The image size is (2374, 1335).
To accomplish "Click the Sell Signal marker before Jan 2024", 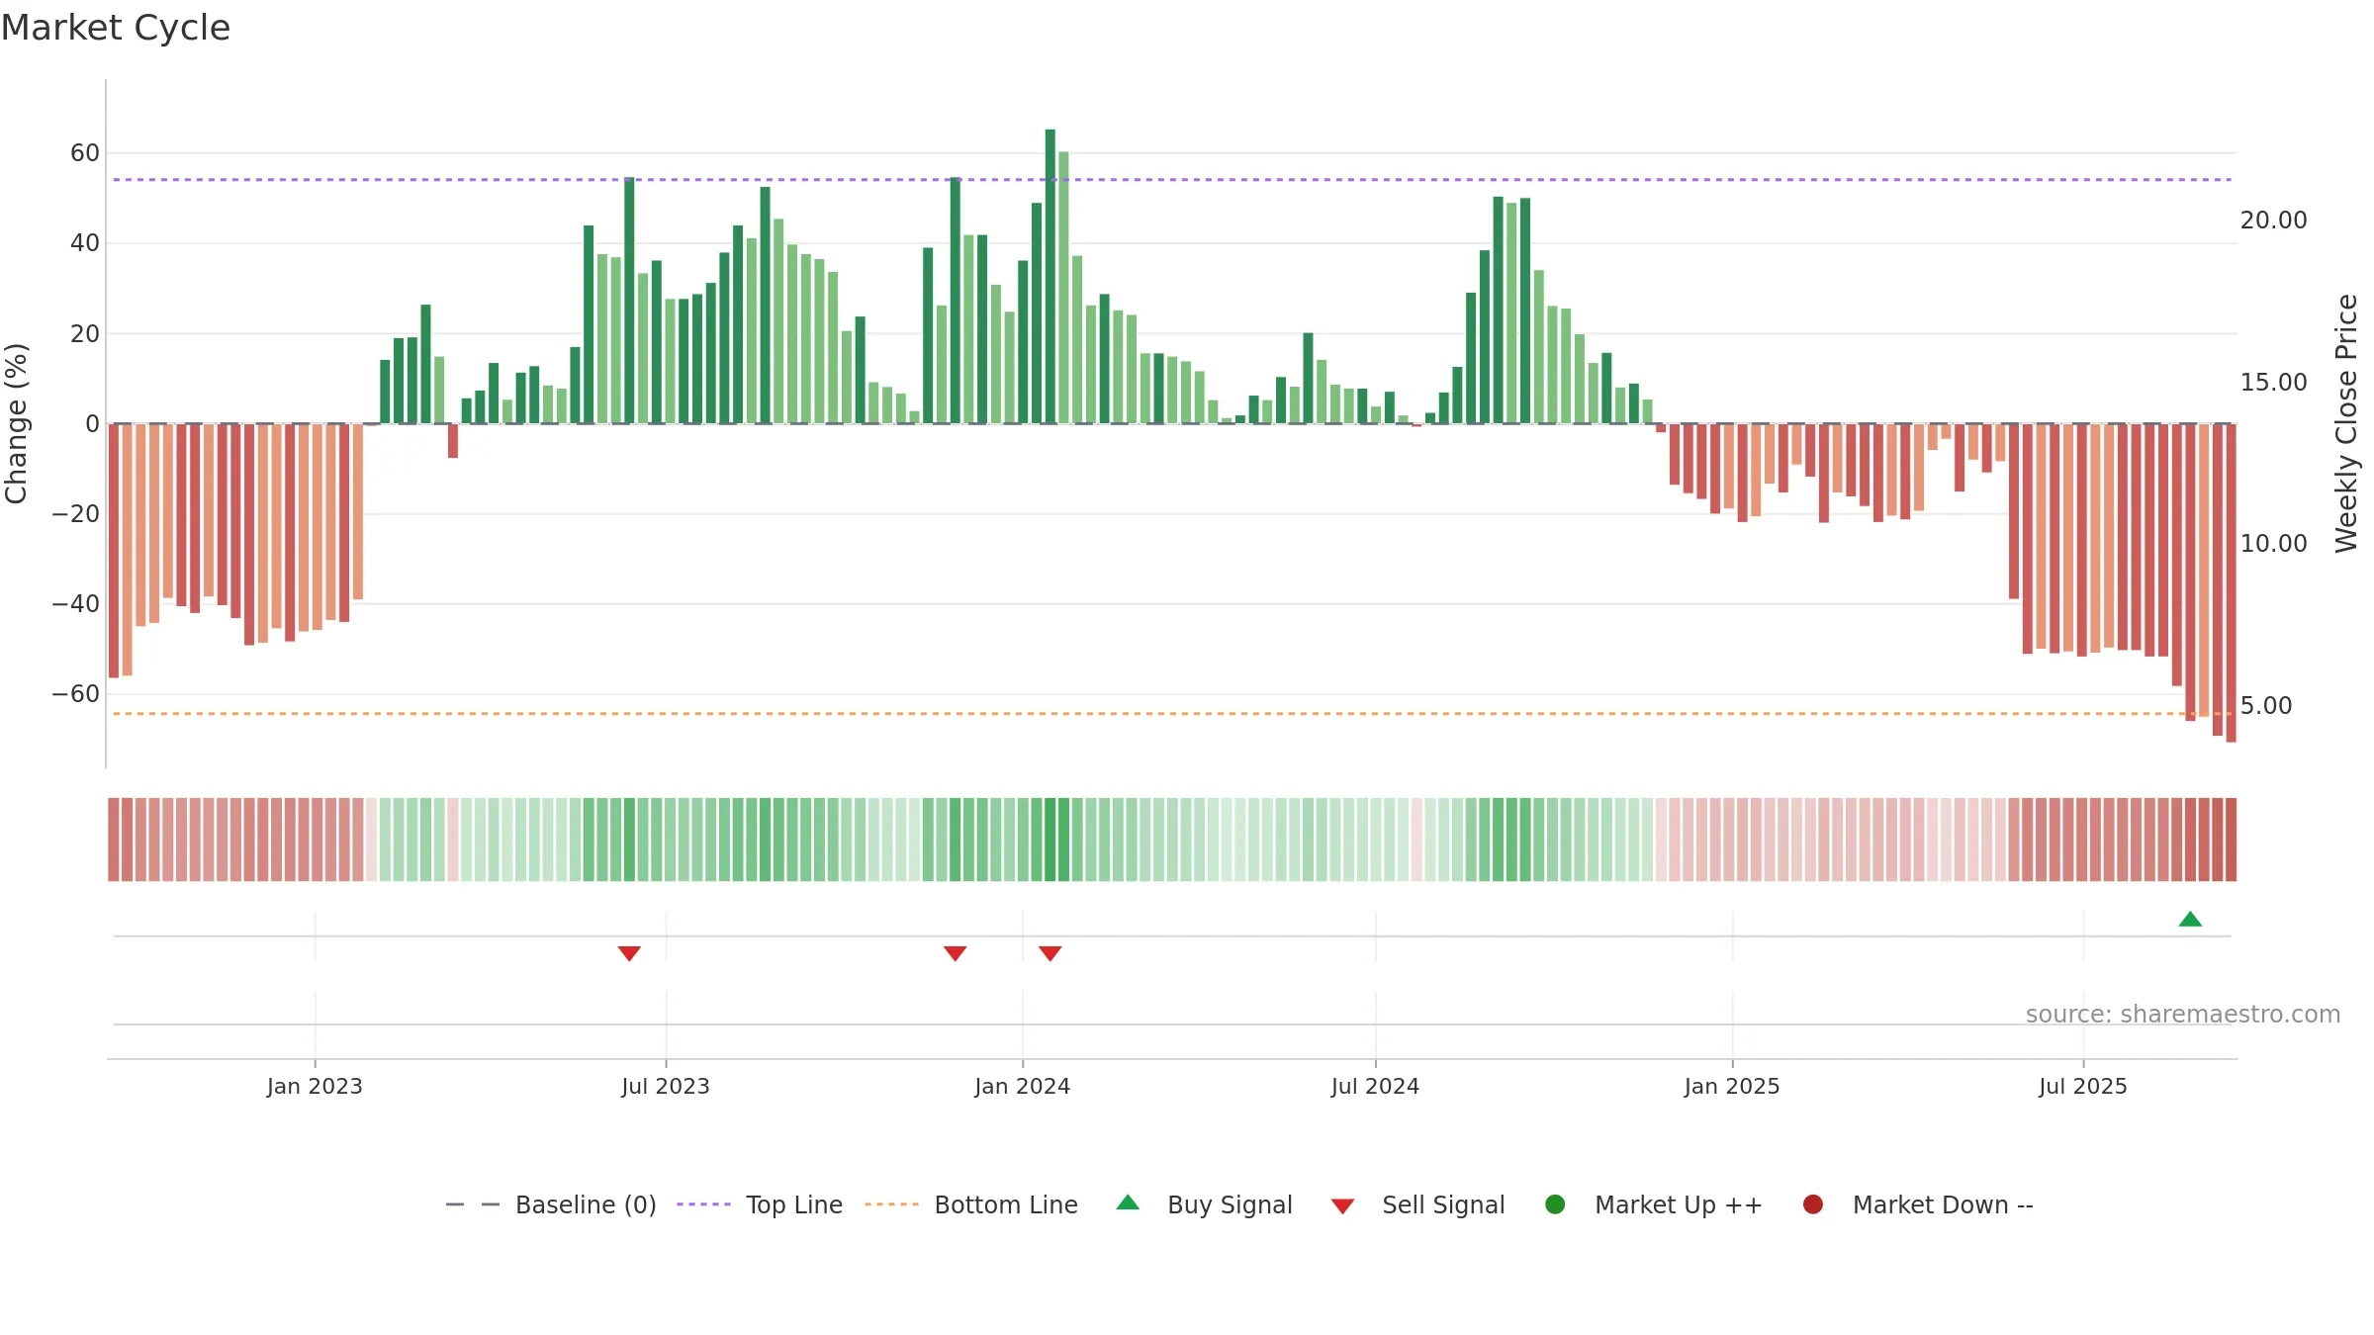I will (955, 953).
